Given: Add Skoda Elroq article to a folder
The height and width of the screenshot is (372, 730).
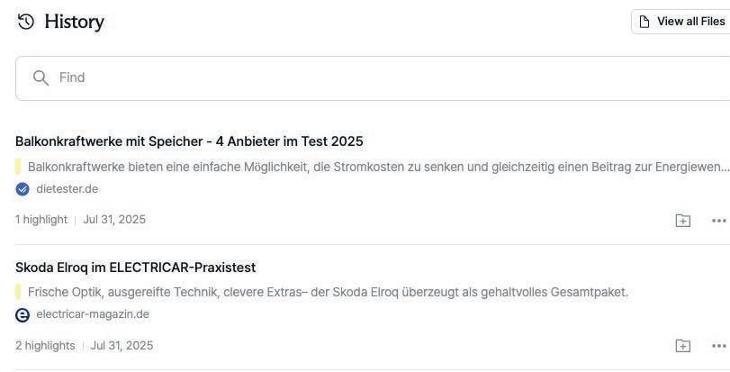Looking at the screenshot, I should (x=683, y=346).
